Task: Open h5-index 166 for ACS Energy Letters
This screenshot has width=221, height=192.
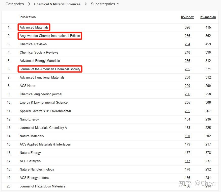Action: [x=187, y=178]
